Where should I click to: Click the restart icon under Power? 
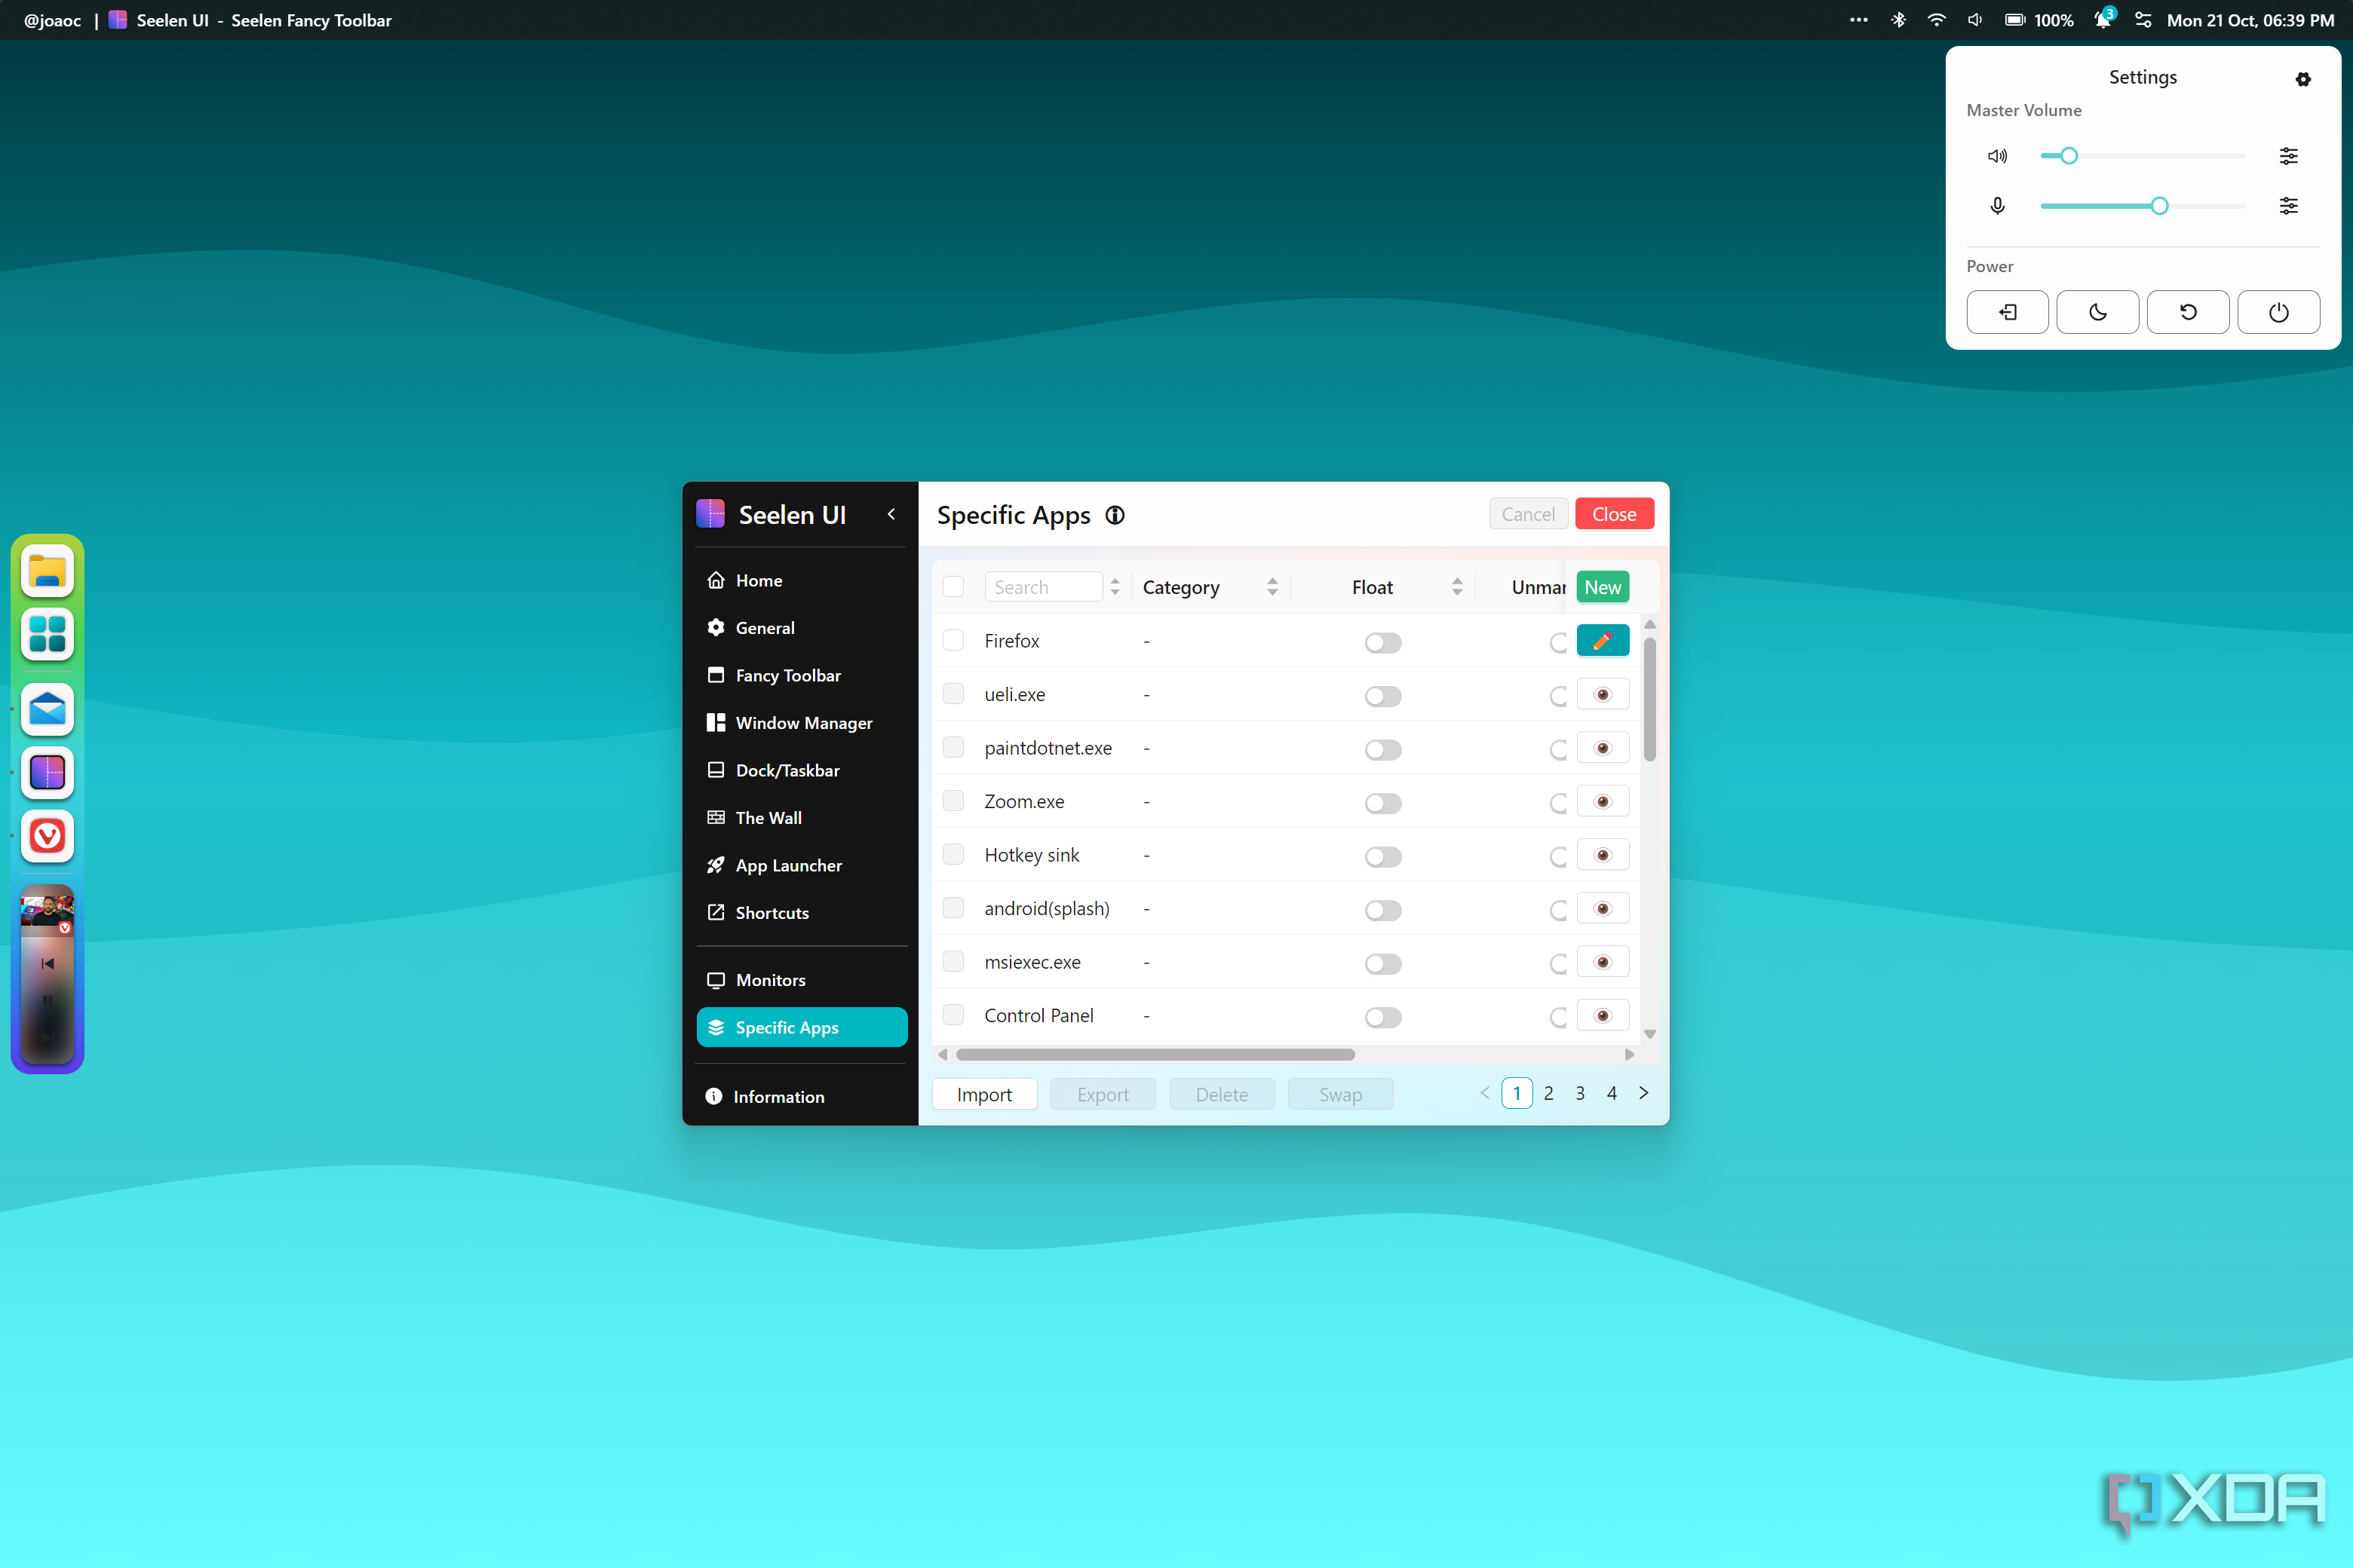[x=2188, y=312]
